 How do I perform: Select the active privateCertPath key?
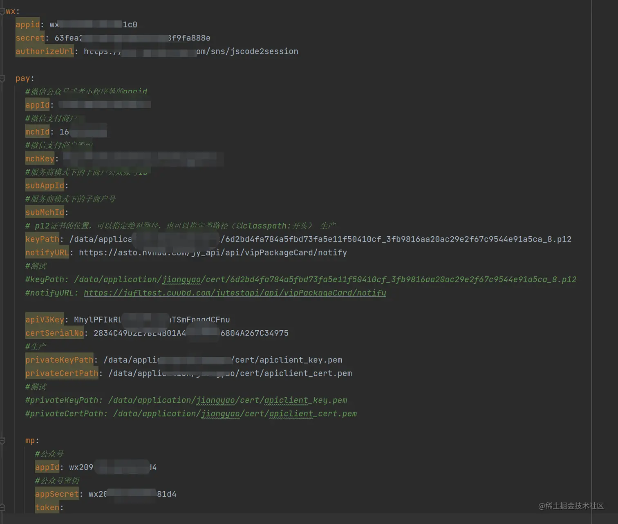pos(62,373)
